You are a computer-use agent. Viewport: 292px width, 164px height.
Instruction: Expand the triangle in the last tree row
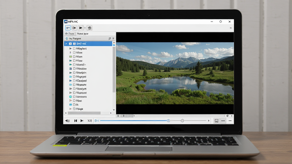coord(71,109)
